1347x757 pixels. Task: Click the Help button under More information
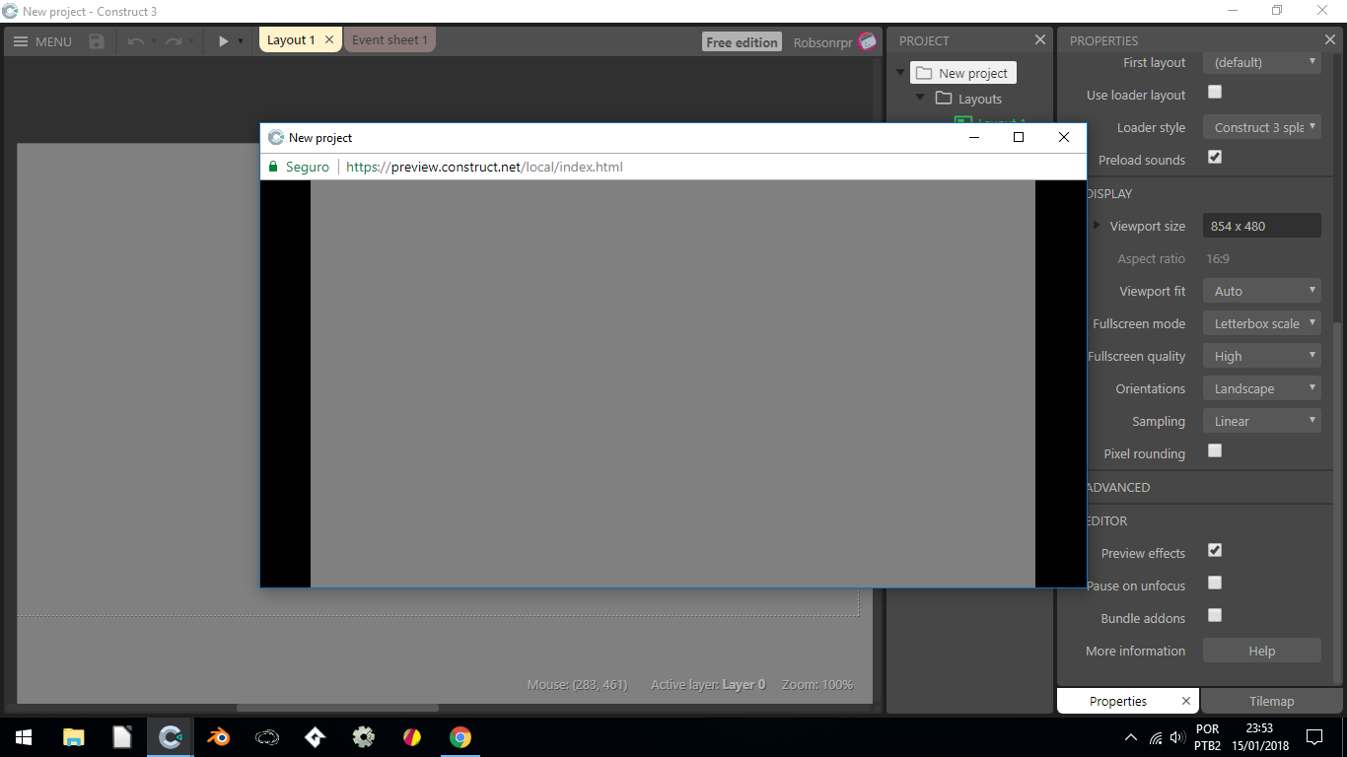click(x=1261, y=650)
